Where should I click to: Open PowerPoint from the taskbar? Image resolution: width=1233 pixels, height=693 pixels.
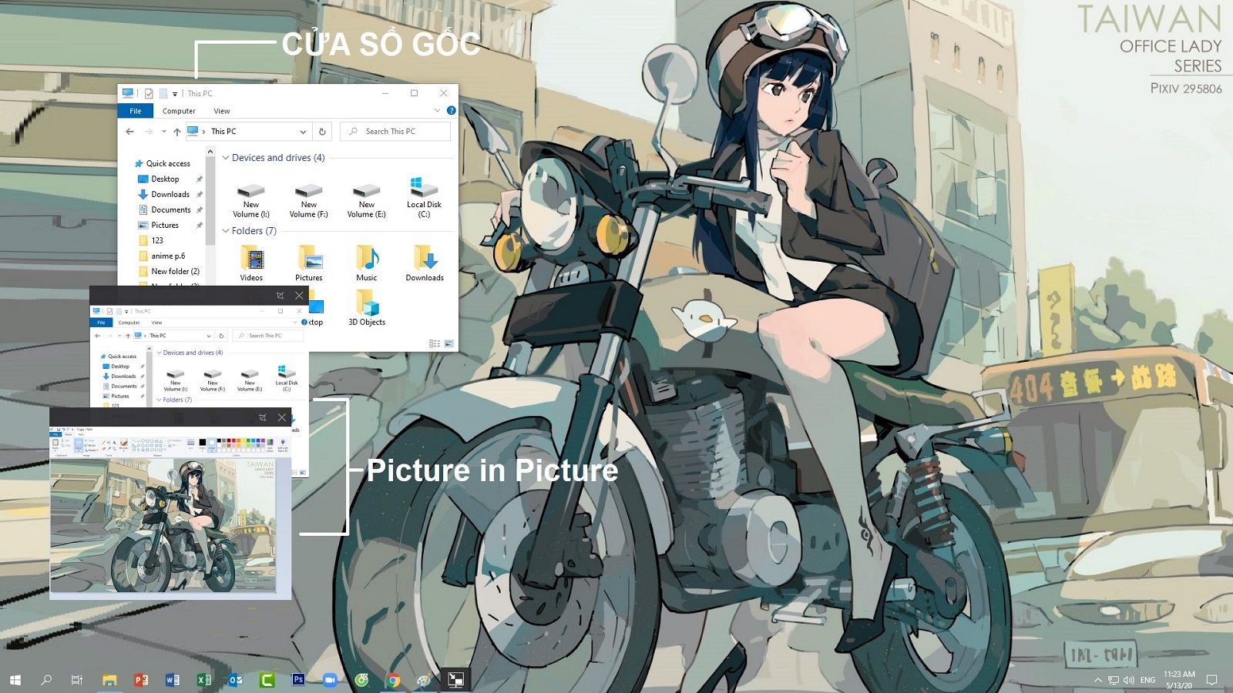(x=141, y=680)
